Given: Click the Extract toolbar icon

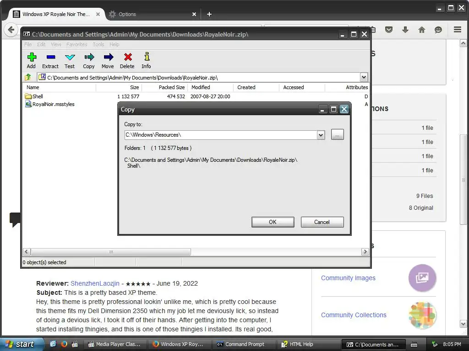Looking at the screenshot, I should (x=50, y=61).
